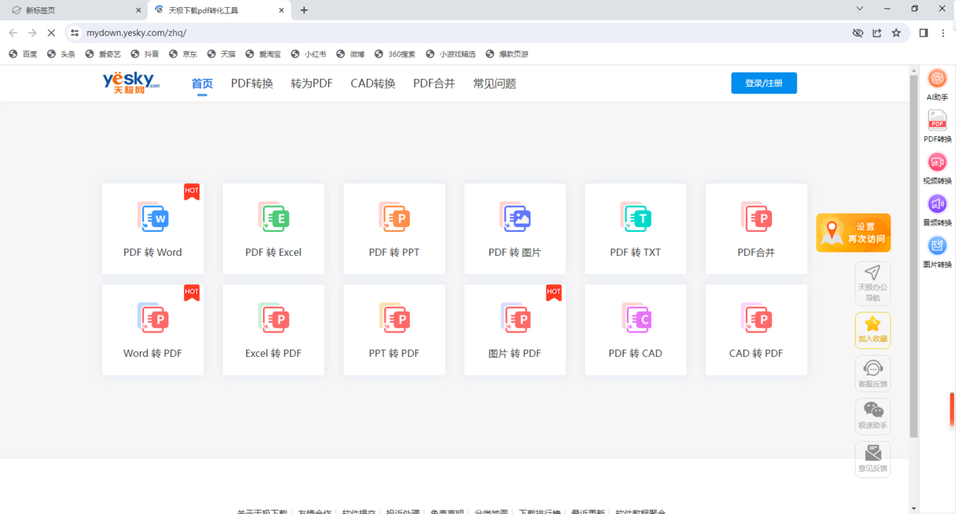Screen dimensions: 956x514
Task: Open the PDF 转 Excel converter icon
Action: tap(273, 218)
